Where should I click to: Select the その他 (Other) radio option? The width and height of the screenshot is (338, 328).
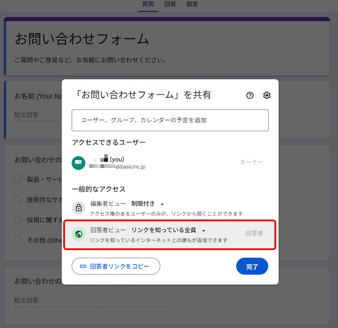[18, 240]
